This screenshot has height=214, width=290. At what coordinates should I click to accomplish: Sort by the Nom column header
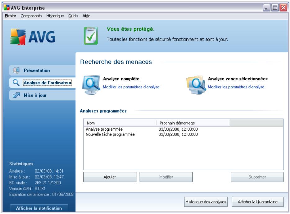(x=120, y=123)
